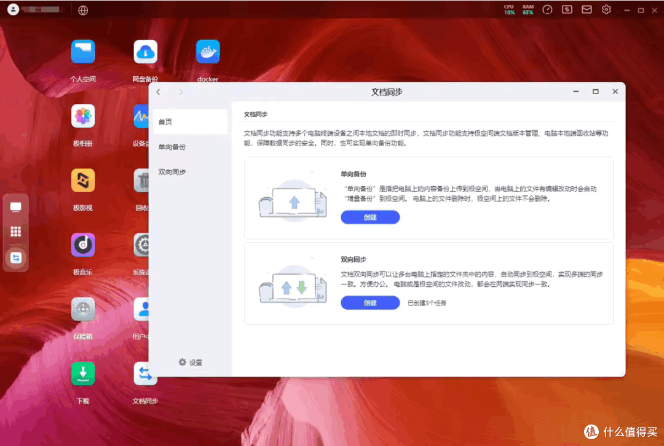Click the one-way backup illustration
Screen dimensions: 664x446
point(293,200)
